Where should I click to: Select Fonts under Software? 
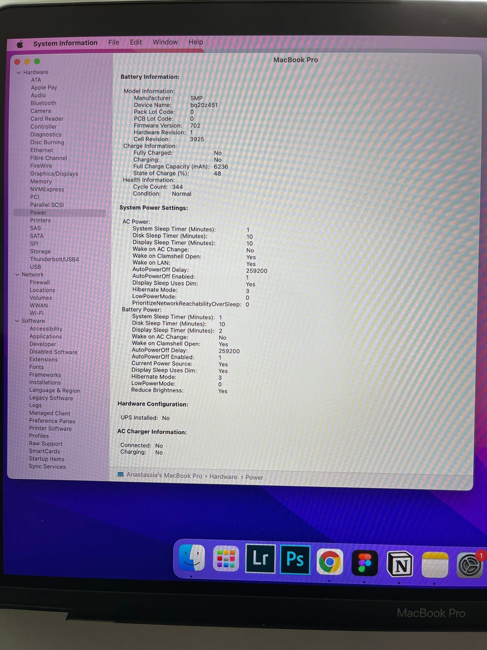tap(37, 367)
